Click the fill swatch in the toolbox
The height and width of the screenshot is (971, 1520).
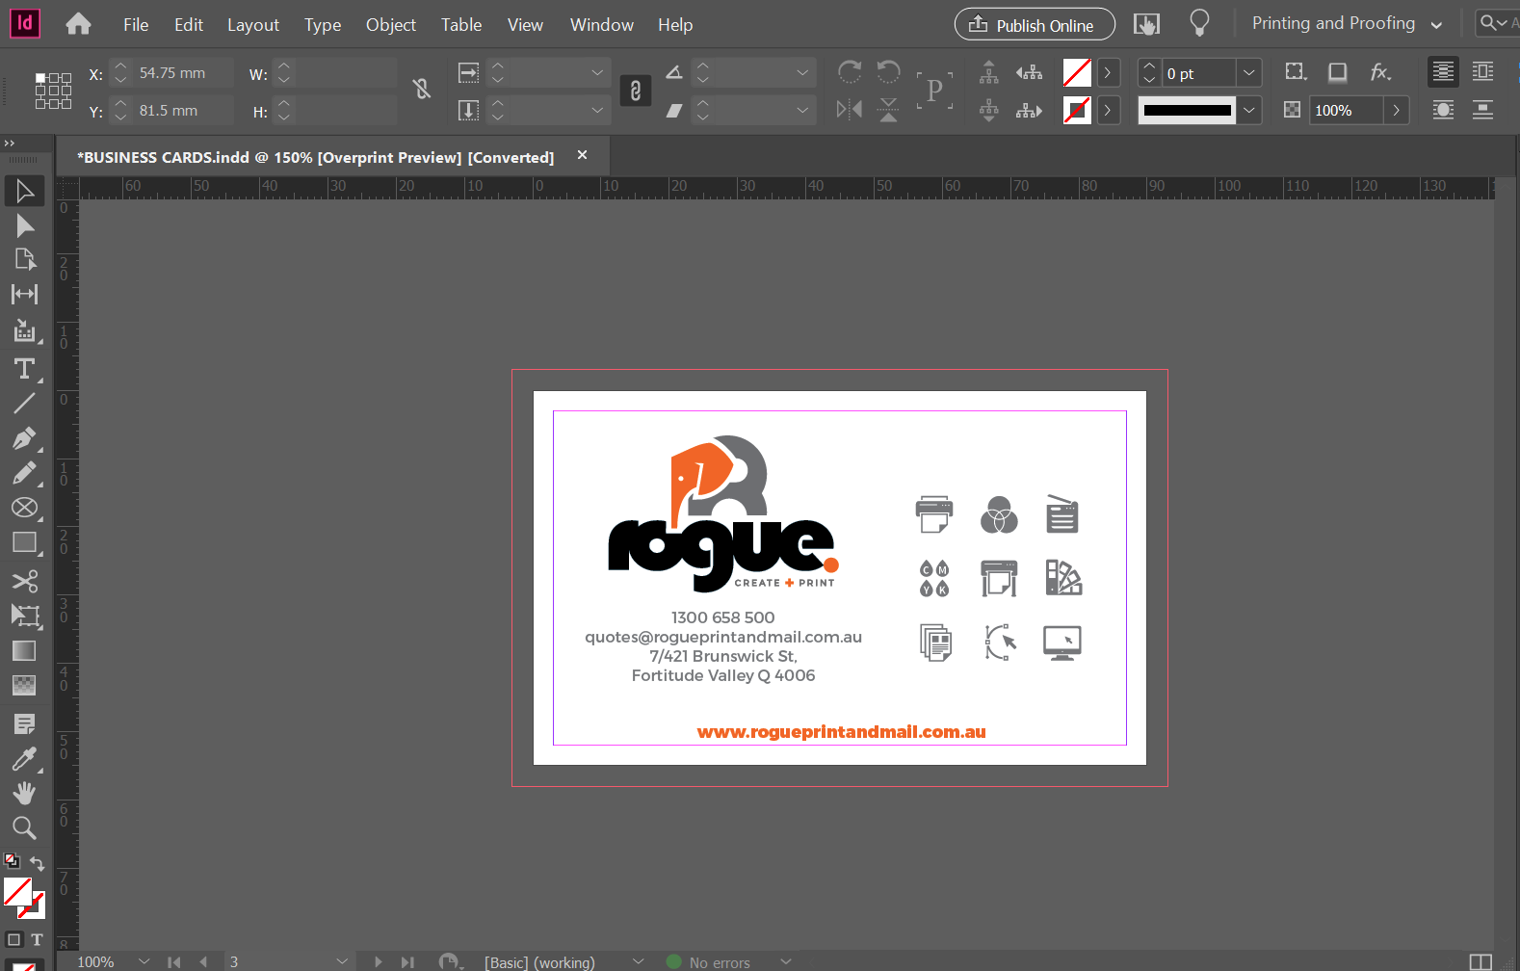[x=17, y=892]
